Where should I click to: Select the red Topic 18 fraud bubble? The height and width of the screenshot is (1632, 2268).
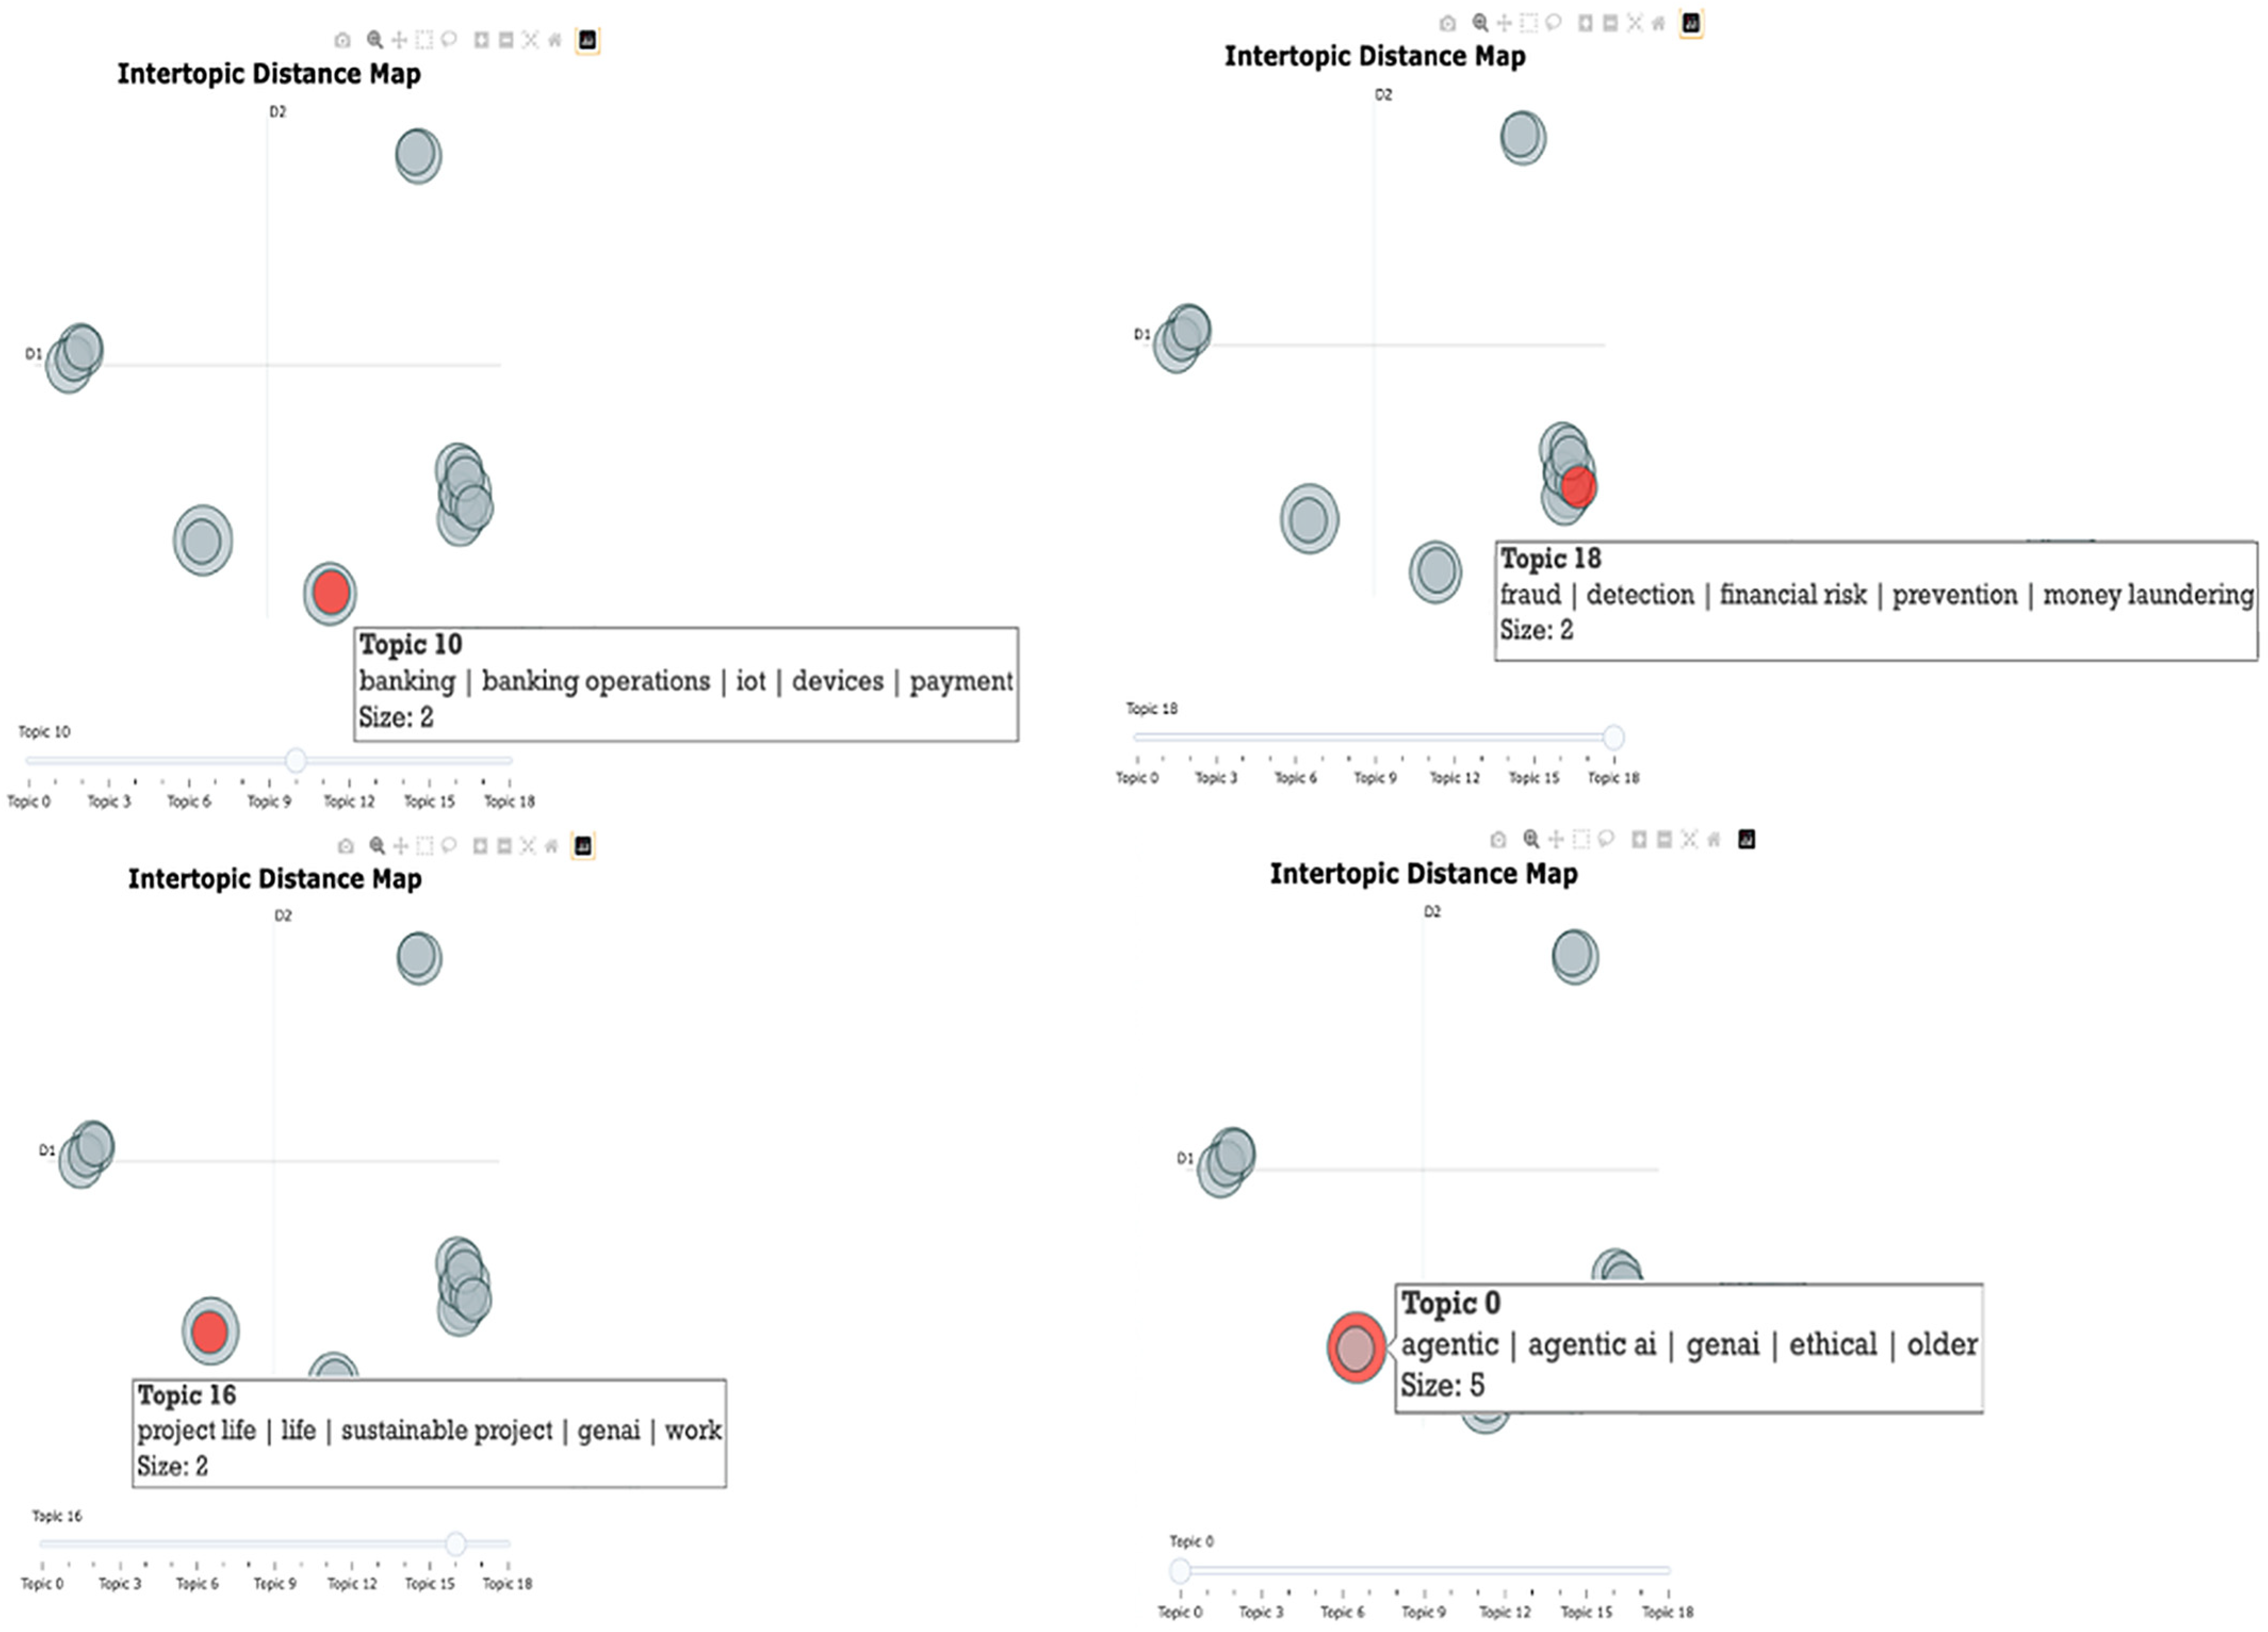pyautogui.click(x=1578, y=487)
